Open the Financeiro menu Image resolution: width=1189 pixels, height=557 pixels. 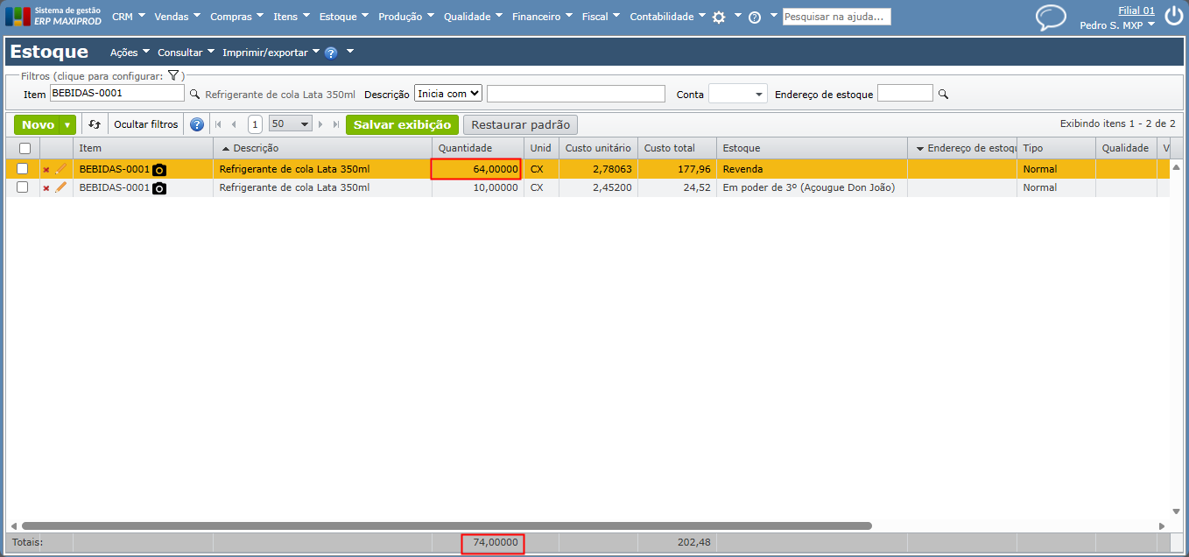click(542, 17)
